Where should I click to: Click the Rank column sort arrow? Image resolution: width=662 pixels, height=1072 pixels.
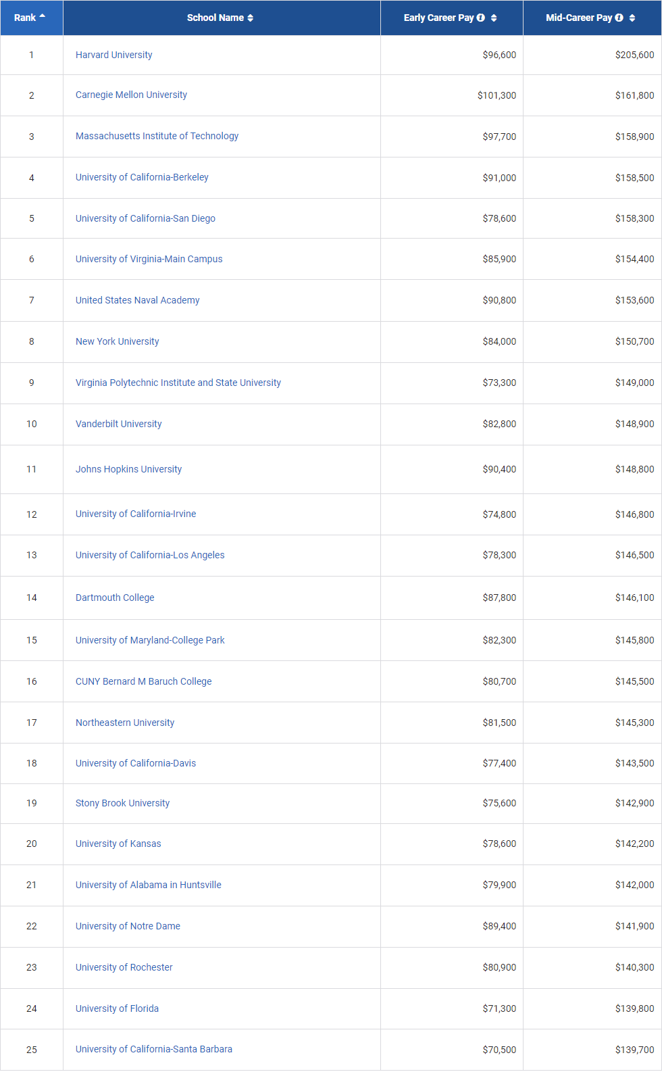point(43,16)
